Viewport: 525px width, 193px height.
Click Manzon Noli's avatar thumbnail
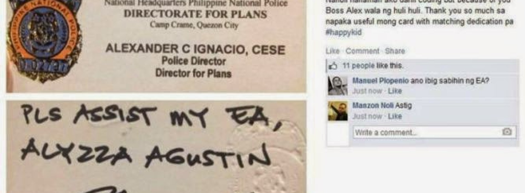pyautogui.click(x=338, y=111)
